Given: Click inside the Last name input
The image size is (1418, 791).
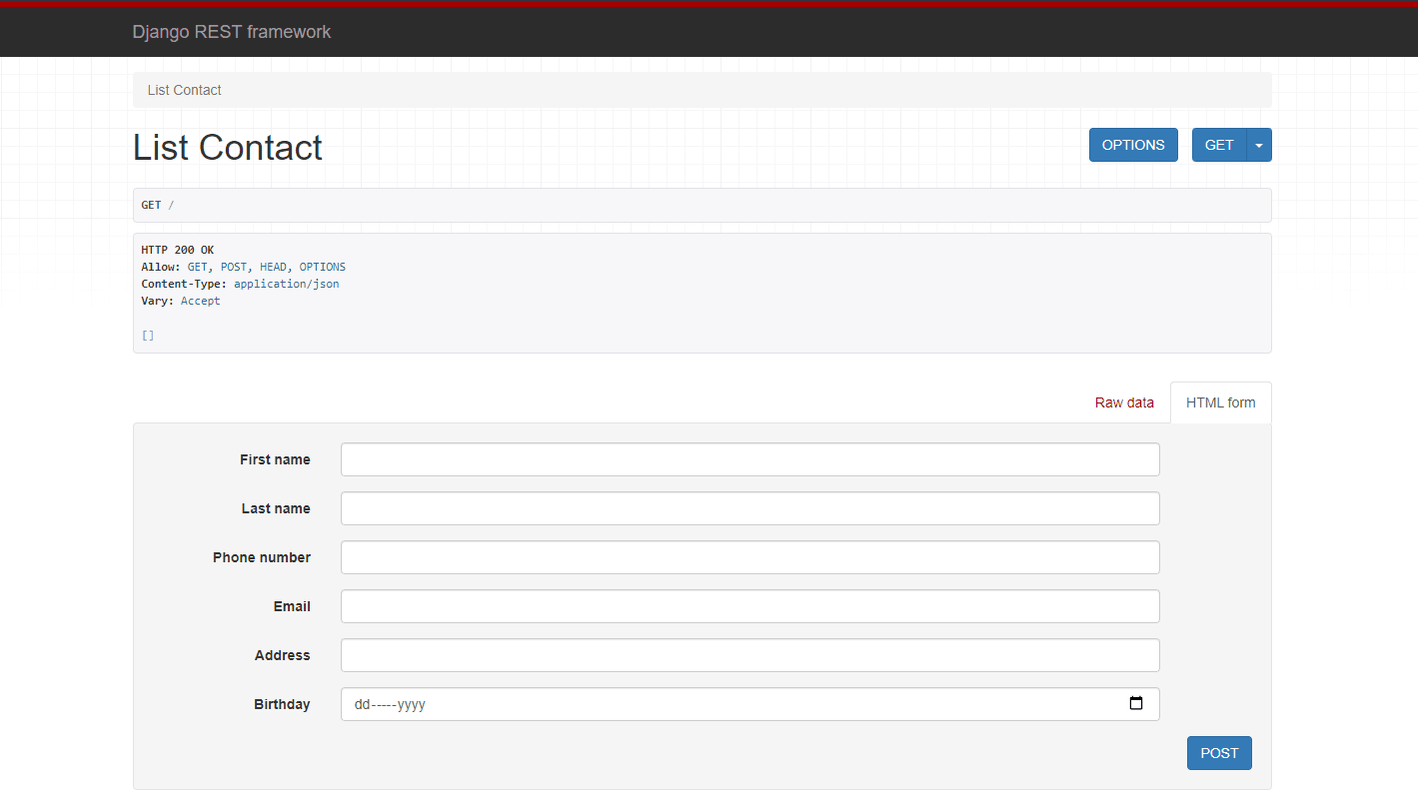Looking at the screenshot, I should (x=749, y=508).
